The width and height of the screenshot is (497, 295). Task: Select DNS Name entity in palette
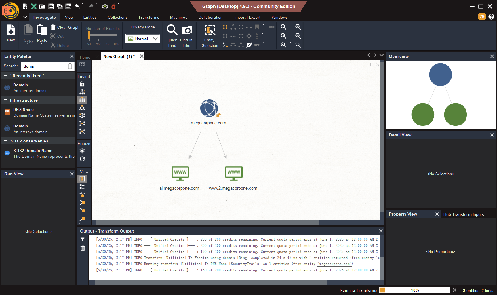(39, 112)
